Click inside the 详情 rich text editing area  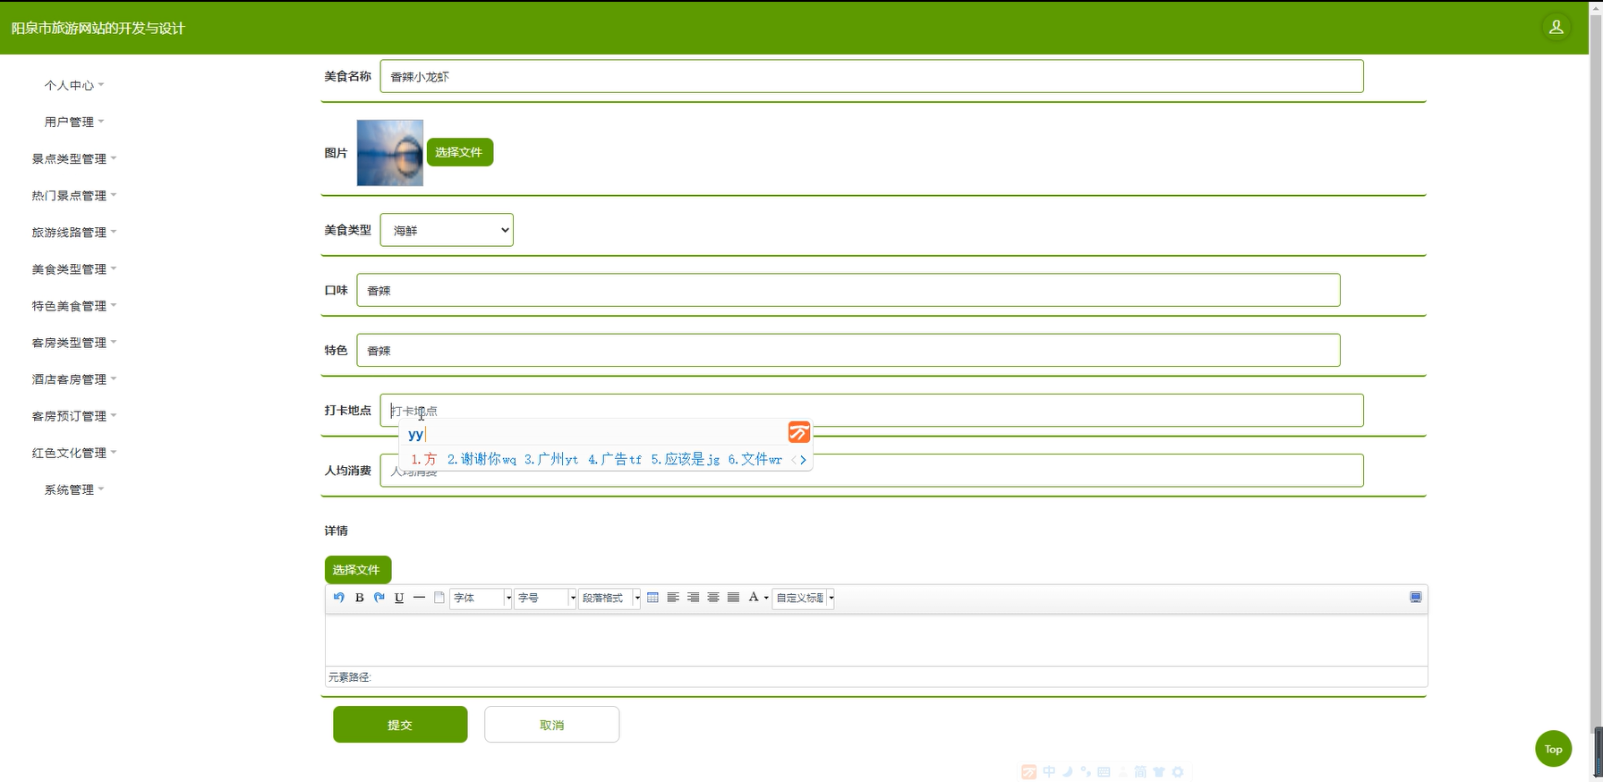coord(876,640)
